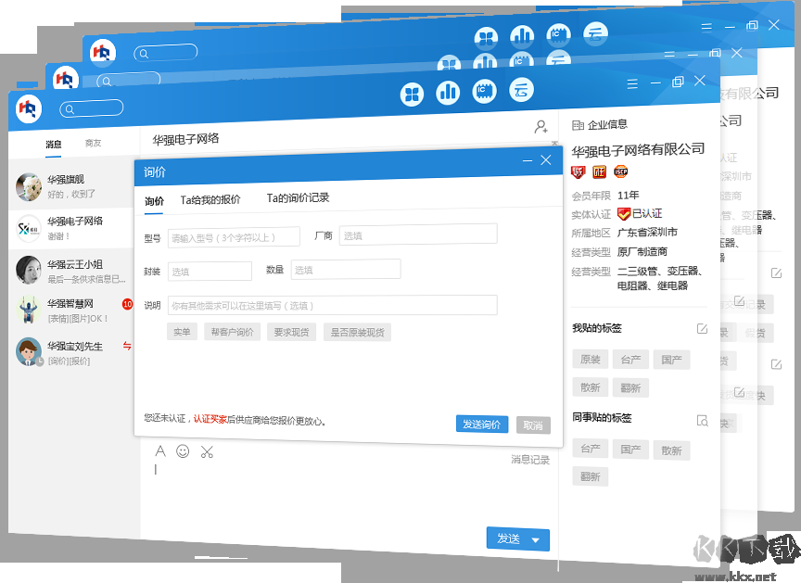Open hamburger menu in the rearmost window
The image size is (801, 583).
coord(706,27)
